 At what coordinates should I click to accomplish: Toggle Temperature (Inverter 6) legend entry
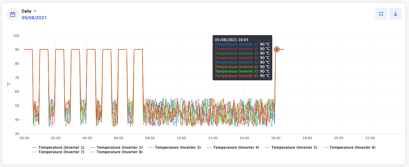click(349, 147)
